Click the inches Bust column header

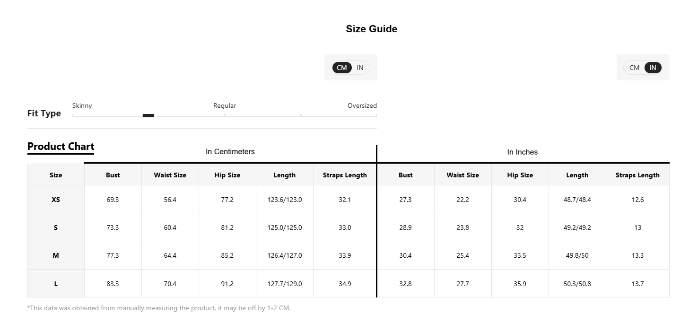click(x=406, y=175)
